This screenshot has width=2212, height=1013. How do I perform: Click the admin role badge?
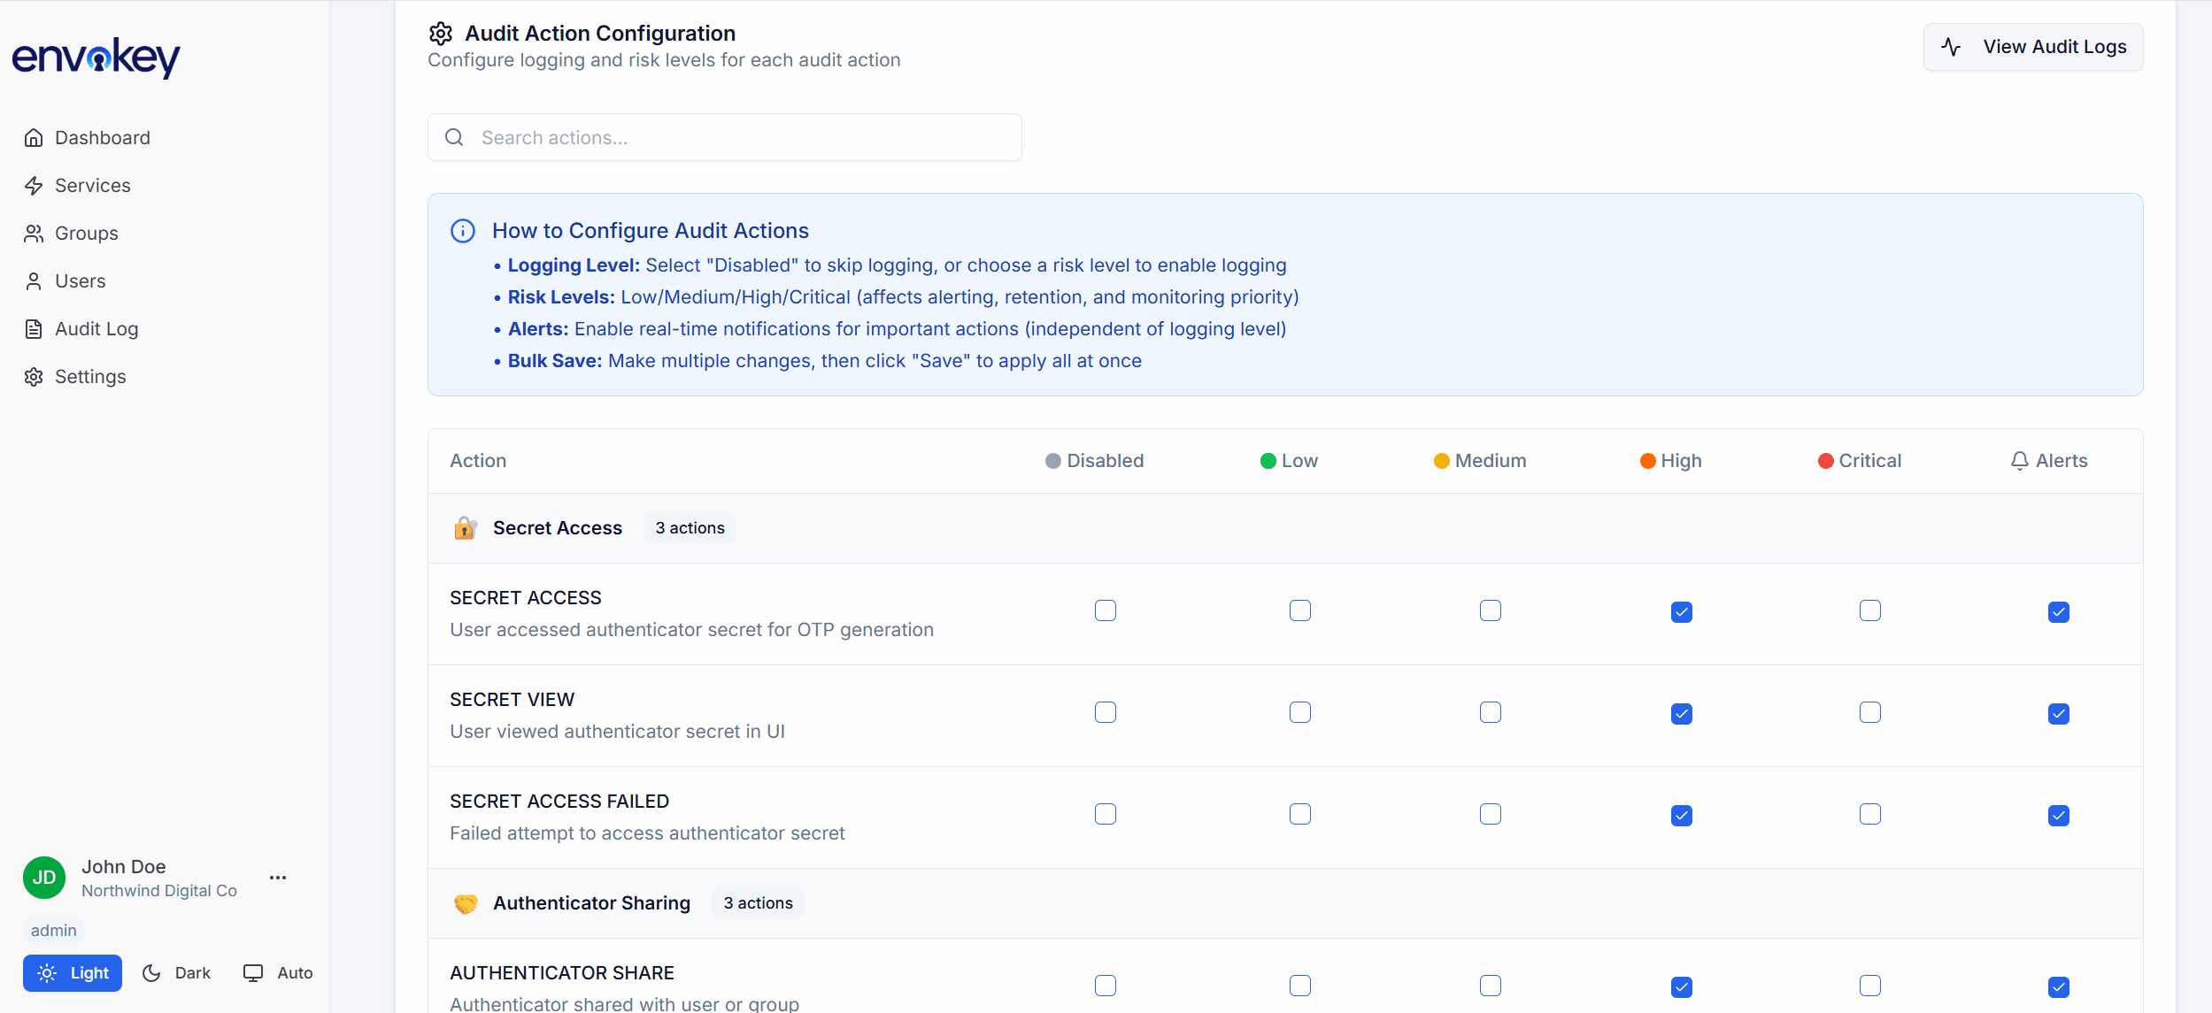pyautogui.click(x=54, y=931)
